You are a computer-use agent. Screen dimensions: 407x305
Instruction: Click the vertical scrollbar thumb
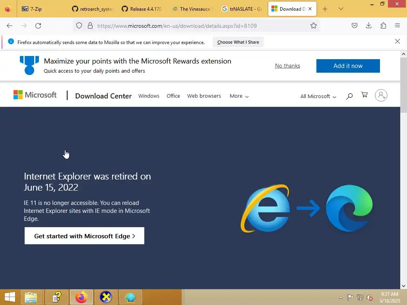point(403,85)
